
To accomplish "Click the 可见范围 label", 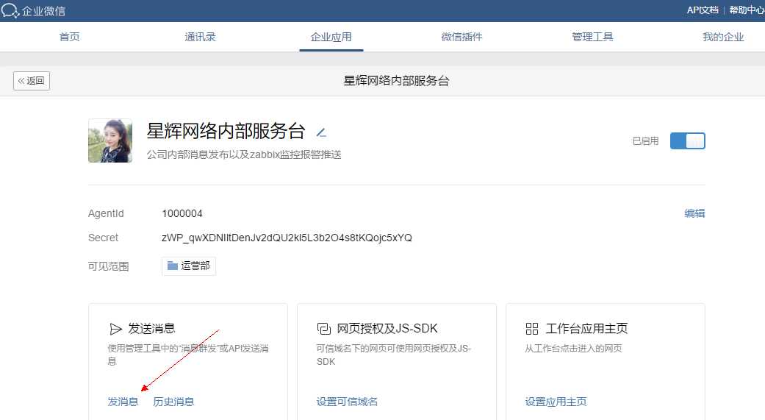I will click(108, 266).
